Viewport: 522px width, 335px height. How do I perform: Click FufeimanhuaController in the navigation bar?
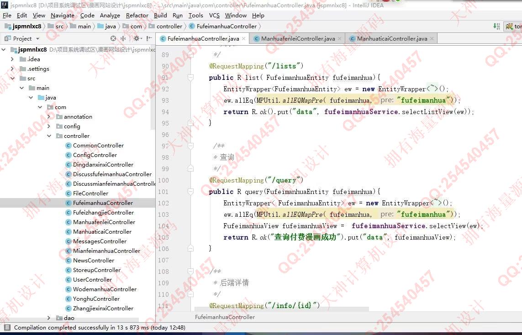[x=223, y=26]
